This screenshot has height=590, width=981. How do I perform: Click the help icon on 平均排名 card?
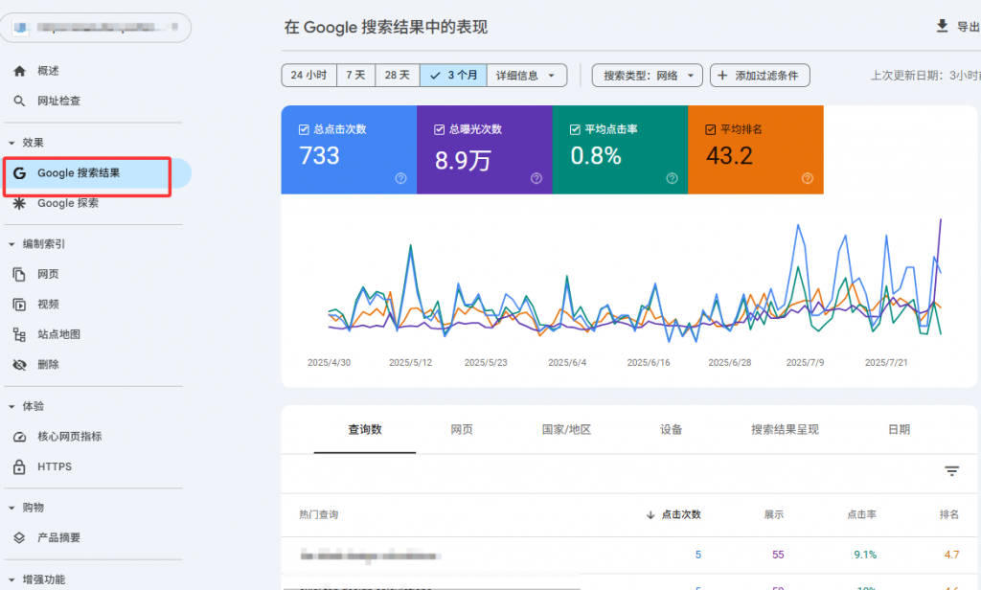click(808, 178)
